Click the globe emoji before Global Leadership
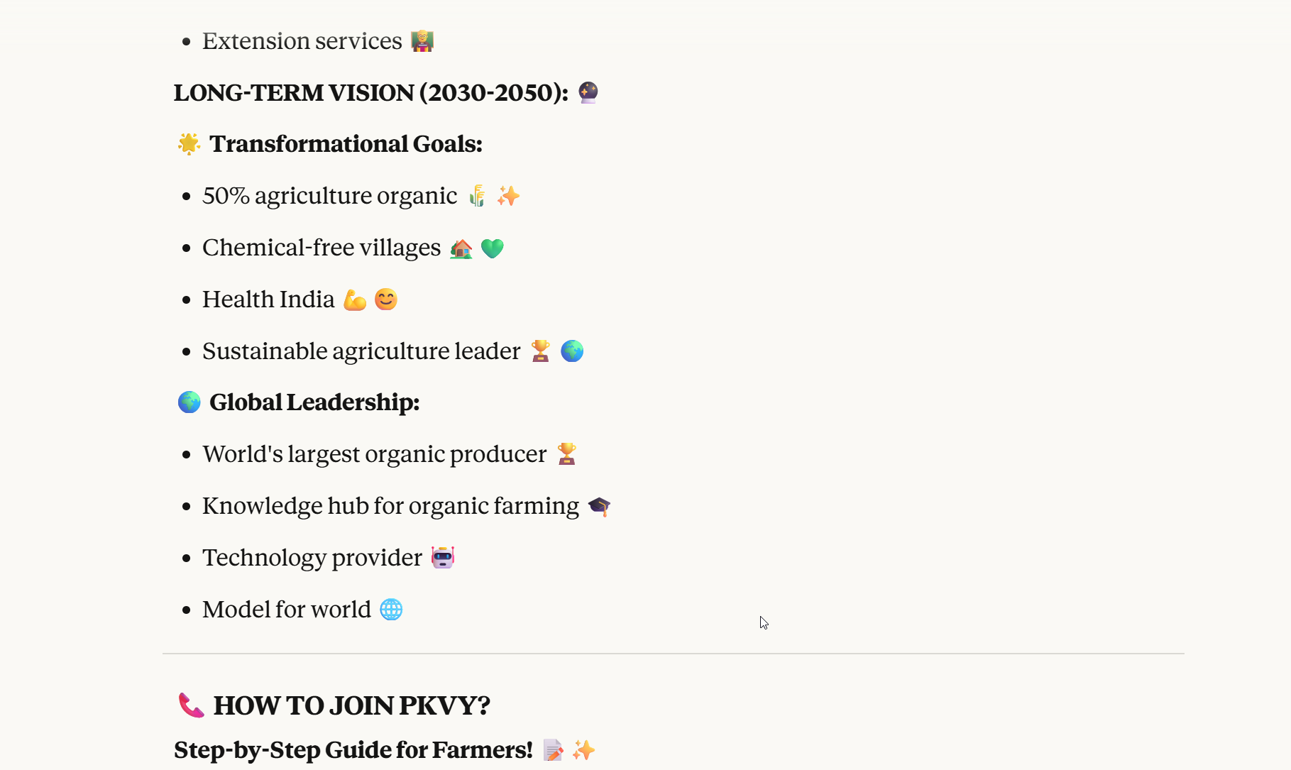 (189, 402)
